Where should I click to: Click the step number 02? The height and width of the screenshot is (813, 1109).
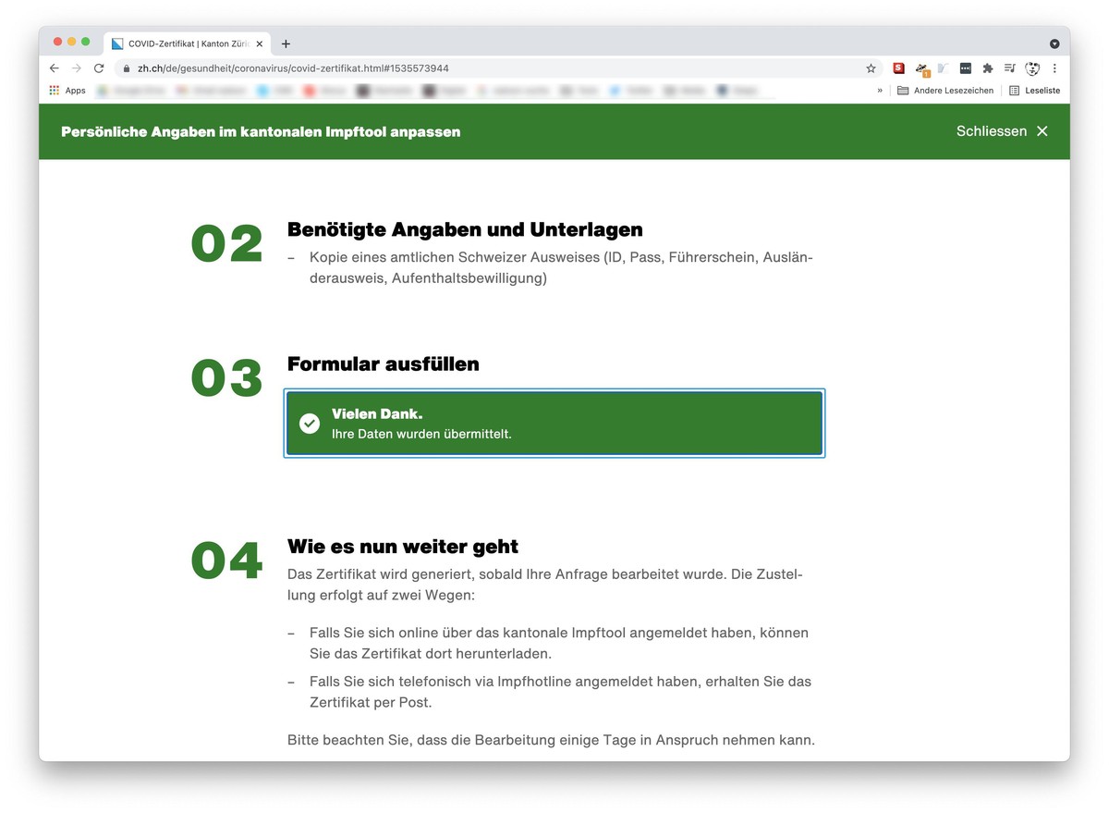(x=226, y=243)
